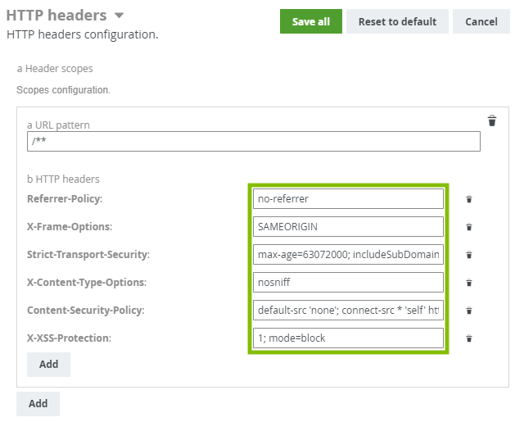Click Save all button

[x=310, y=21]
